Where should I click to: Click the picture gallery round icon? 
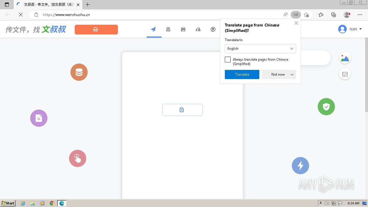point(345,58)
